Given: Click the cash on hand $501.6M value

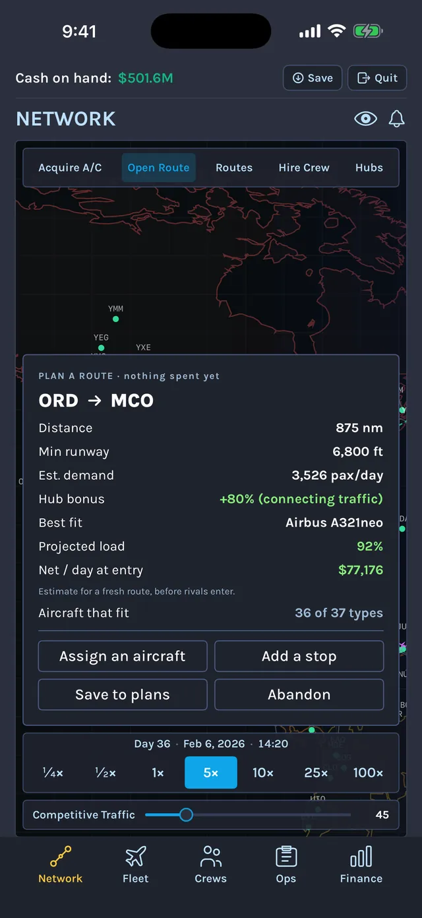Looking at the screenshot, I should pyautogui.click(x=146, y=78).
